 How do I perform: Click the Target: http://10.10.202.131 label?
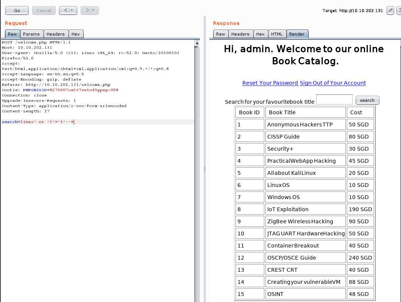353,11
